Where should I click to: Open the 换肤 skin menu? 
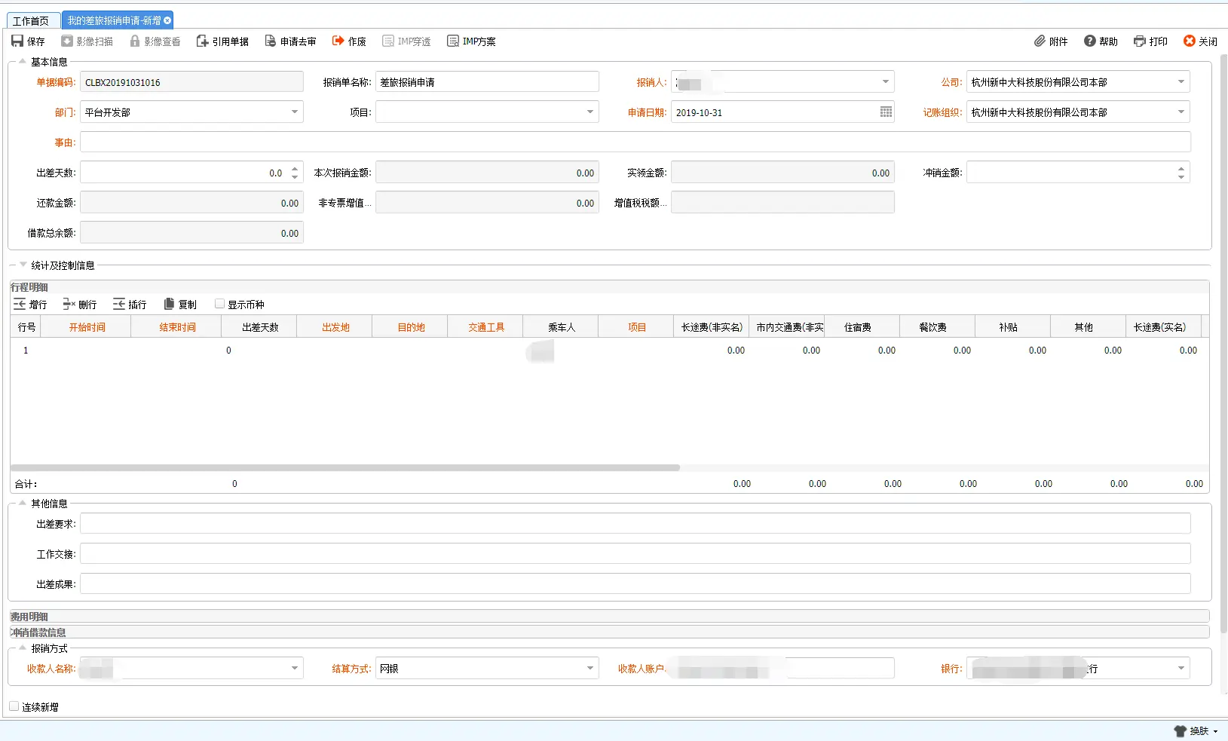1197,730
